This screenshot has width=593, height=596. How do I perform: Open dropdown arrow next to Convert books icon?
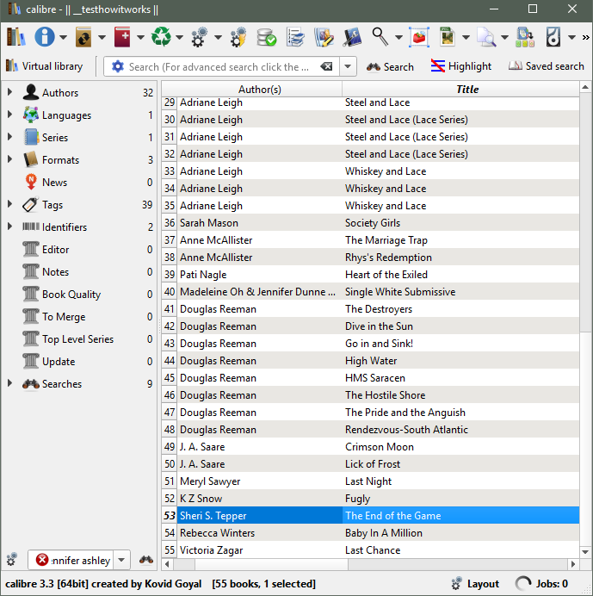point(102,37)
